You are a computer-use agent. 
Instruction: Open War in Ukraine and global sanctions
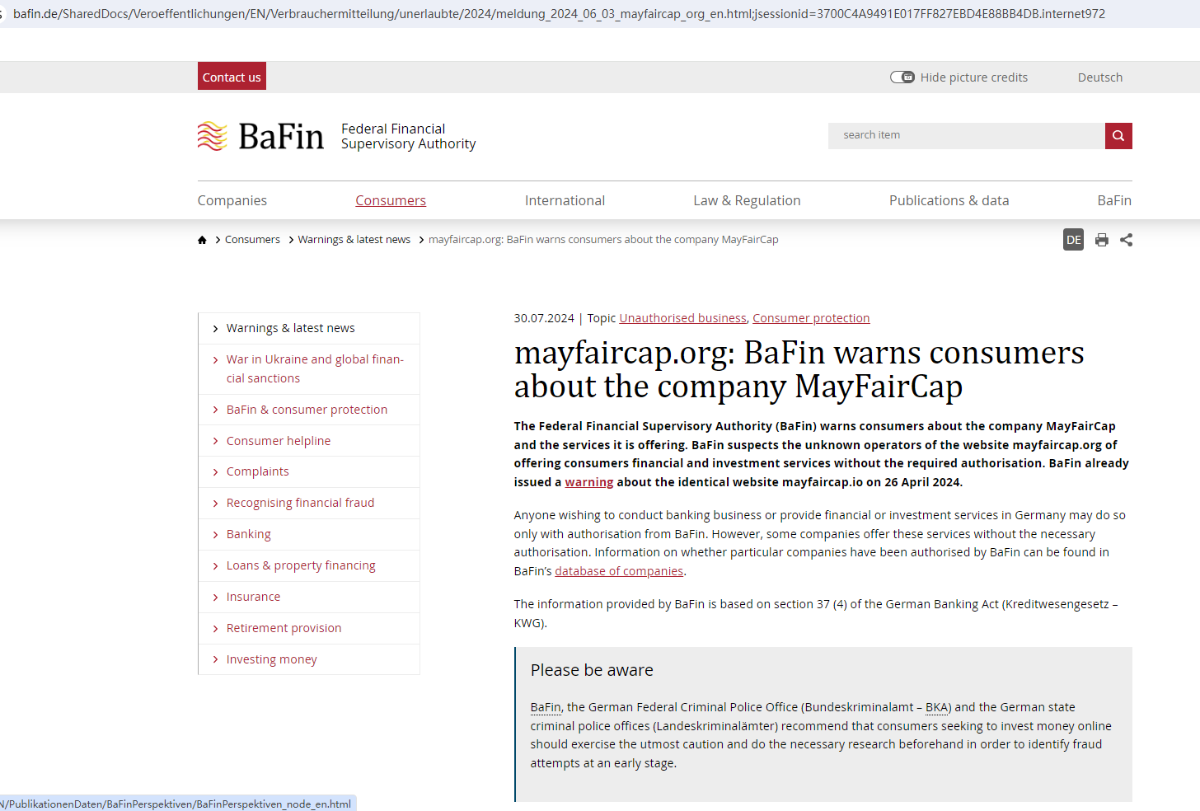pyautogui.click(x=315, y=368)
